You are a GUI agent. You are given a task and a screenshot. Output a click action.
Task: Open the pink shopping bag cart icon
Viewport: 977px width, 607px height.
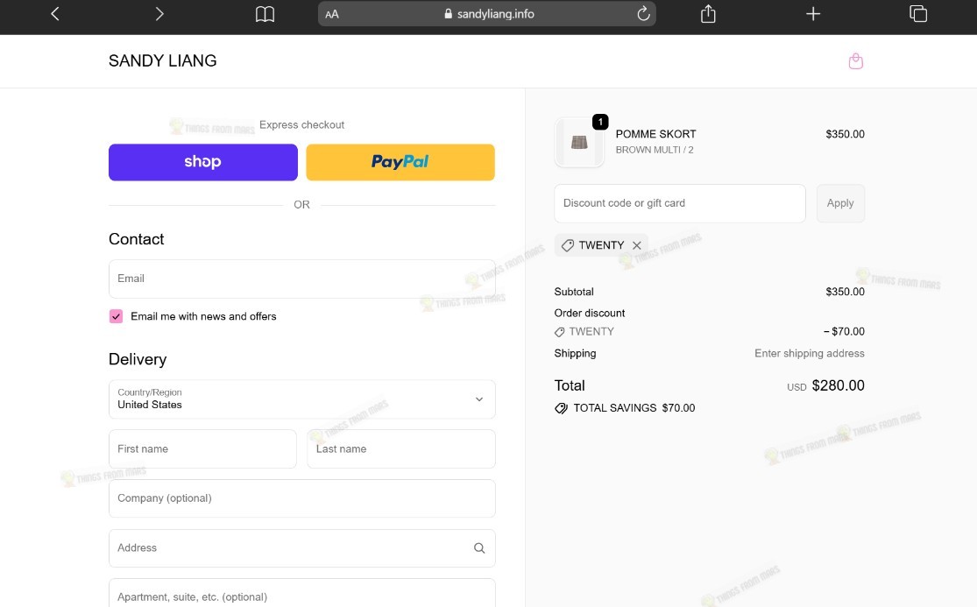(855, 61)
